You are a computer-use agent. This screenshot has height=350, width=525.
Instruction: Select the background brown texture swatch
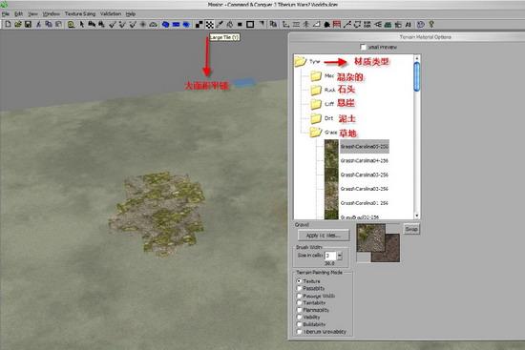(391, 252)
